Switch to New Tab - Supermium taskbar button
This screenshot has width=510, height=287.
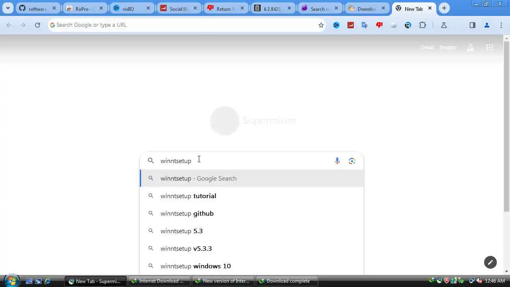(96, 281)
